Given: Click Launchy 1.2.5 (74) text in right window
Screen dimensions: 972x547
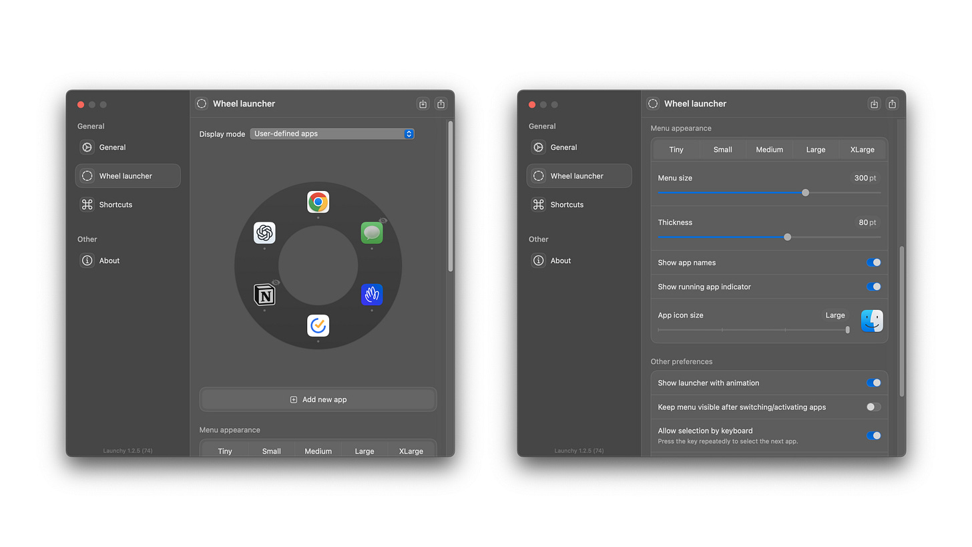Looking at the screenshot, I should click(x=579, y=451).
